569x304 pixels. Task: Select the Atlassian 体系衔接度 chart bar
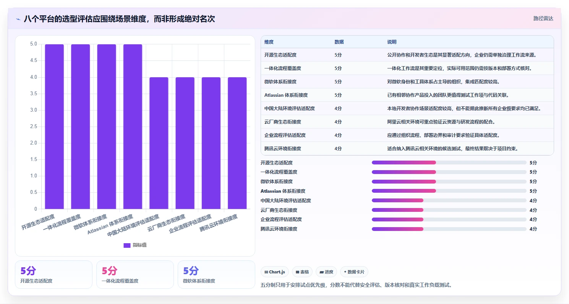pyautogui.click(x=133, y=127)
